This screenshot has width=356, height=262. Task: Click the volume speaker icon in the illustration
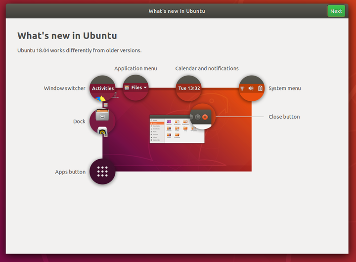251,88
